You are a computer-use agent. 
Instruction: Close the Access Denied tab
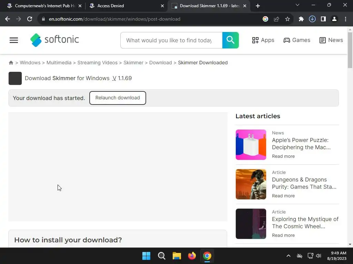click(x=162, y=6)
